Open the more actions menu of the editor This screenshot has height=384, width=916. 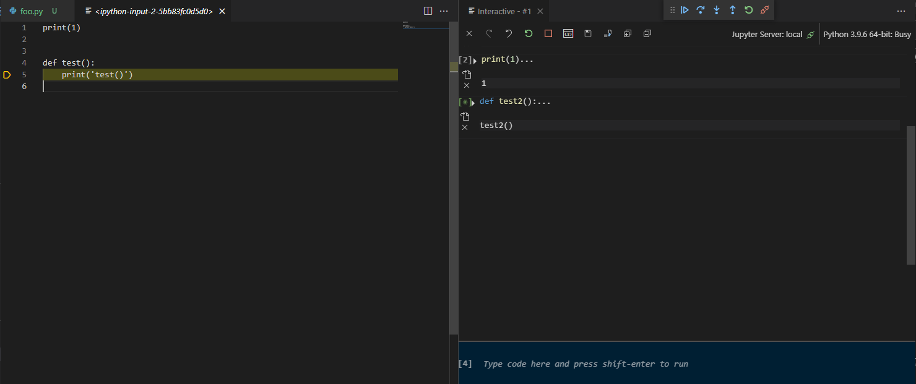pos(443,11)
